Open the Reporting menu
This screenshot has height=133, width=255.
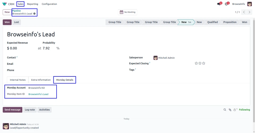[32, 4]
